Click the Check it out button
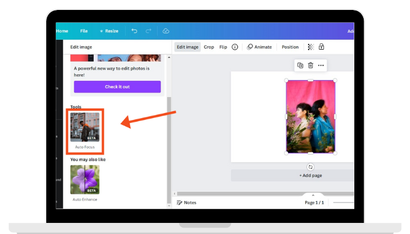 [x=117, y=87]
